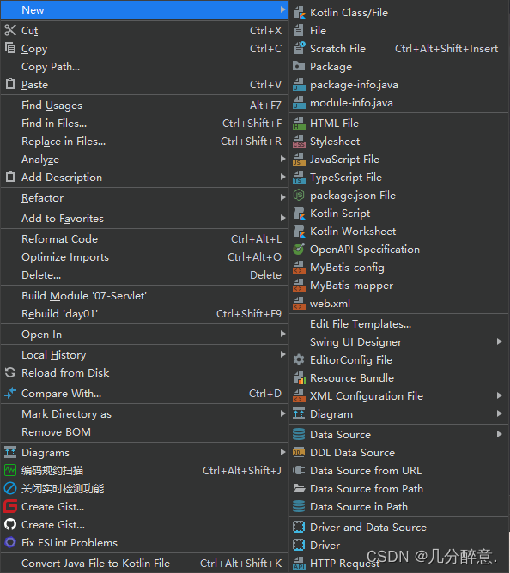
Task: Expand the Swing UI Designer submenu arrow
Action: point(500,341)
